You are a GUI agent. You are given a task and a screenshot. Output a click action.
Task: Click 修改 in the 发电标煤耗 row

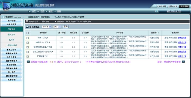(x=171, y=47)
